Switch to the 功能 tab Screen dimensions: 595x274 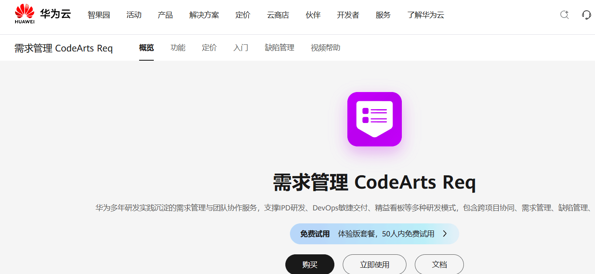pos(178,48)
